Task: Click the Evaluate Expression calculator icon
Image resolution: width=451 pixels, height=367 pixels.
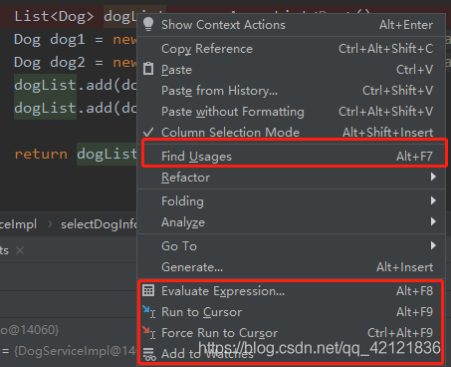Action: click(148, 290)
